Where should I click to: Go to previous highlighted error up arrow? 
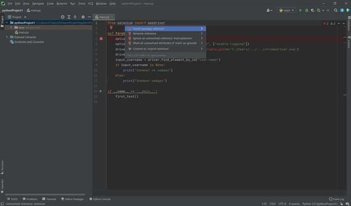pos(339,23)
